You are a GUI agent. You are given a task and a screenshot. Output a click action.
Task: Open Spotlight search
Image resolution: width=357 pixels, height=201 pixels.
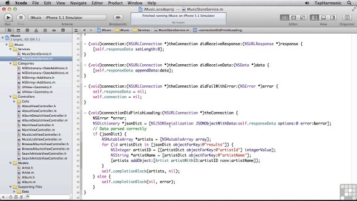click(x=349, y=3)
